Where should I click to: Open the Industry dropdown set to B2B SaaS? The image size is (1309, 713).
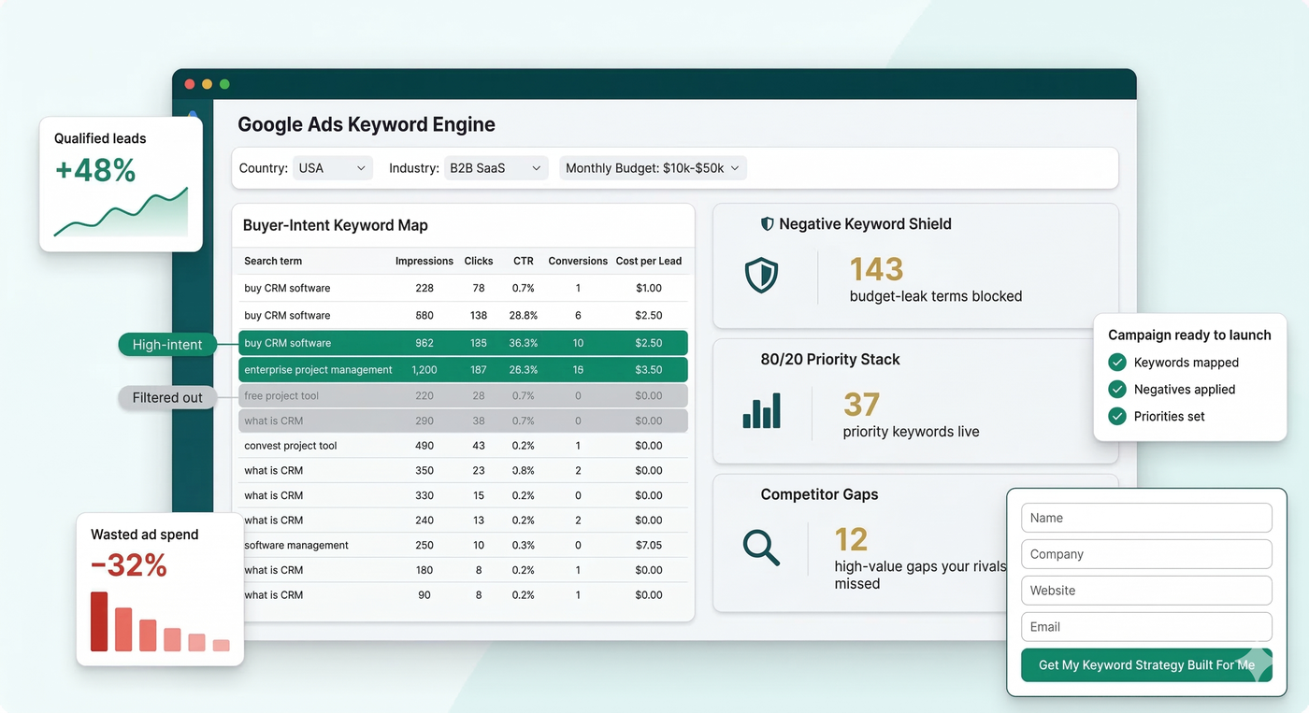click(496, 168)
